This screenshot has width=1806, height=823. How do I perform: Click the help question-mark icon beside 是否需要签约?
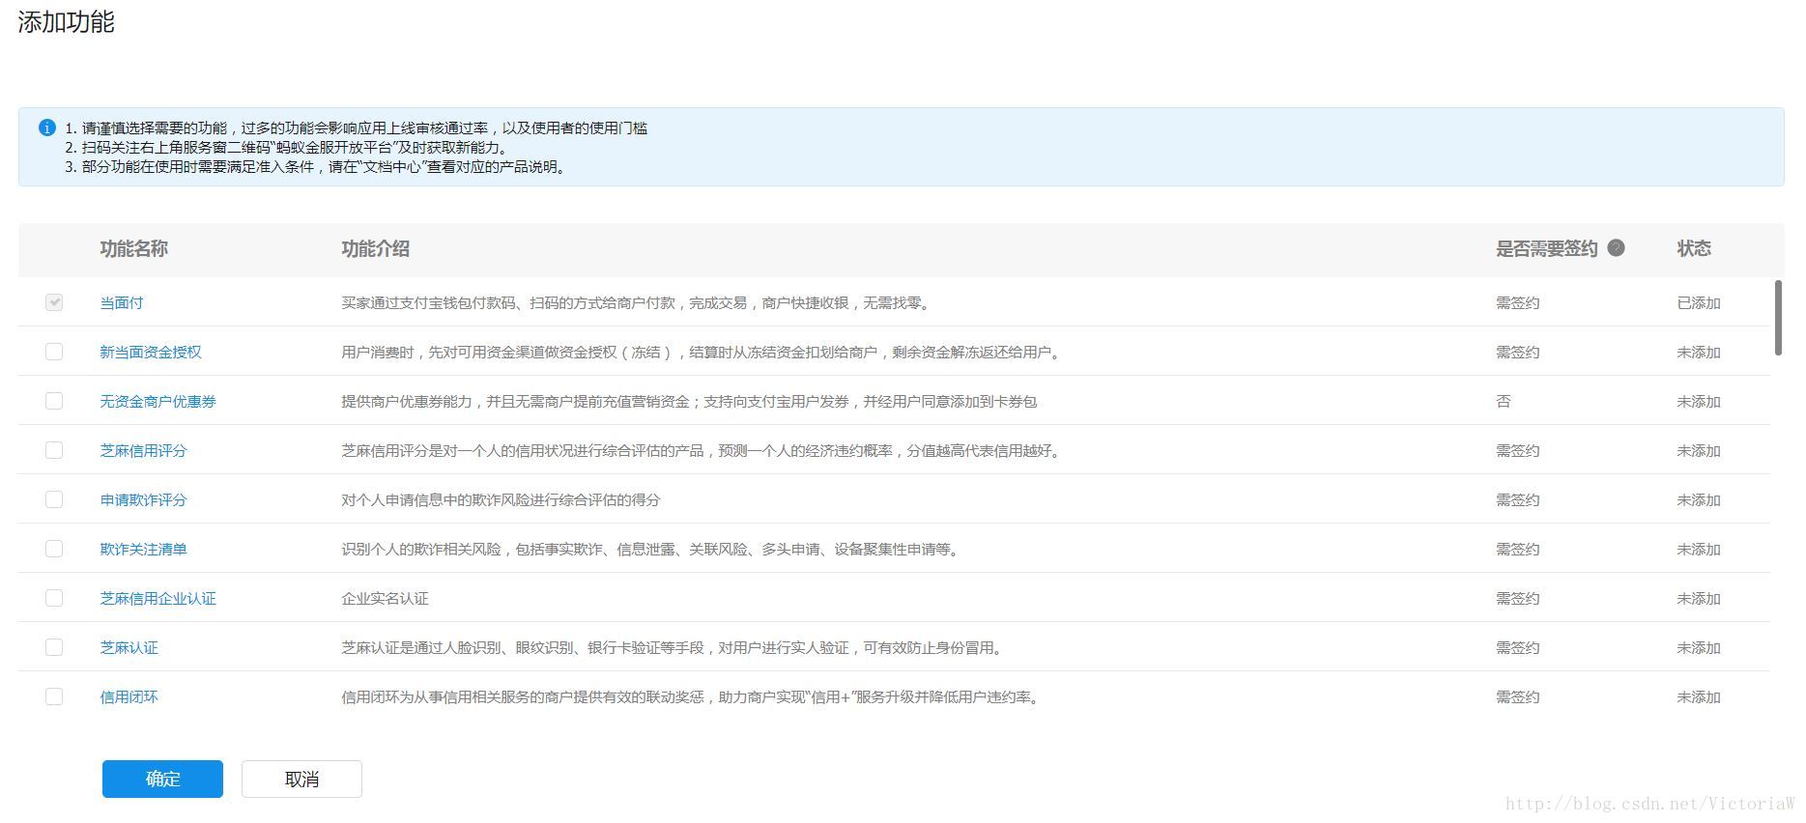(x=1616, y=248)
